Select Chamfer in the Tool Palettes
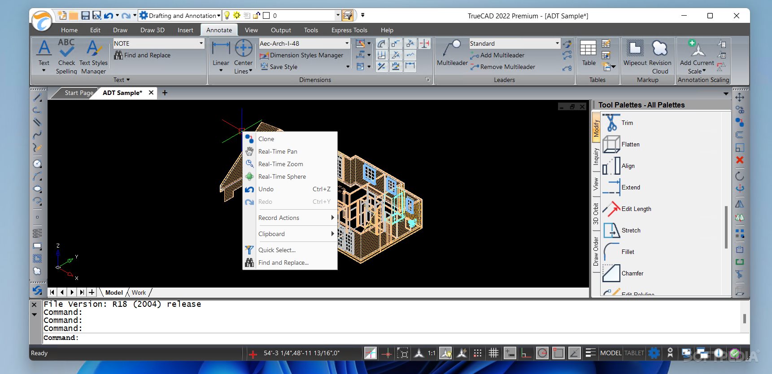Image resolution: width=772 pixels, height=374 pixels. [623, 273]
